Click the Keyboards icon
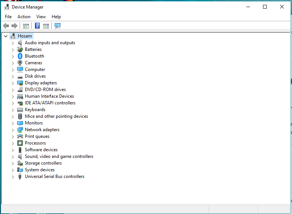 [x=20, y=110]
